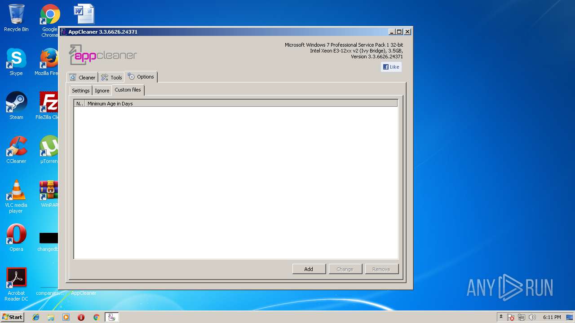Launch Skype desktop shortcut

16,62
